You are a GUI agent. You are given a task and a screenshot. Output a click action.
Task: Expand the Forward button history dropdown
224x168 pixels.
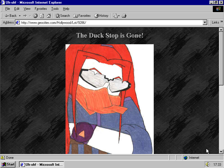click(x=30, y=16)
